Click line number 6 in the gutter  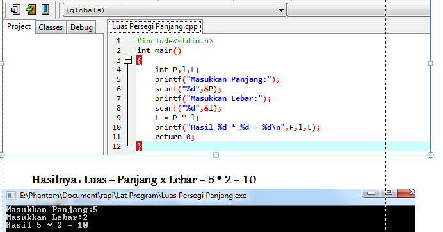coord(118,89)
